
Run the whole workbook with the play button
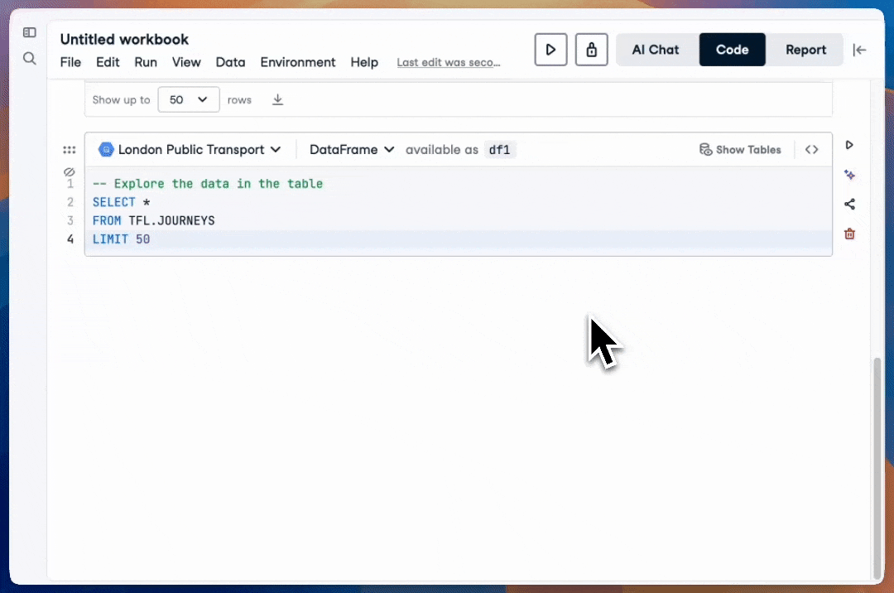point(550,50)
